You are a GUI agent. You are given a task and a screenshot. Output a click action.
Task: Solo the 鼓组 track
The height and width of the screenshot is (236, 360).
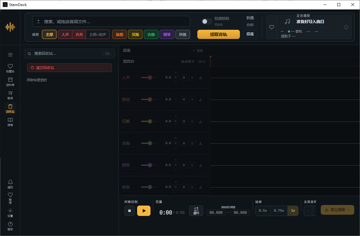192,100
